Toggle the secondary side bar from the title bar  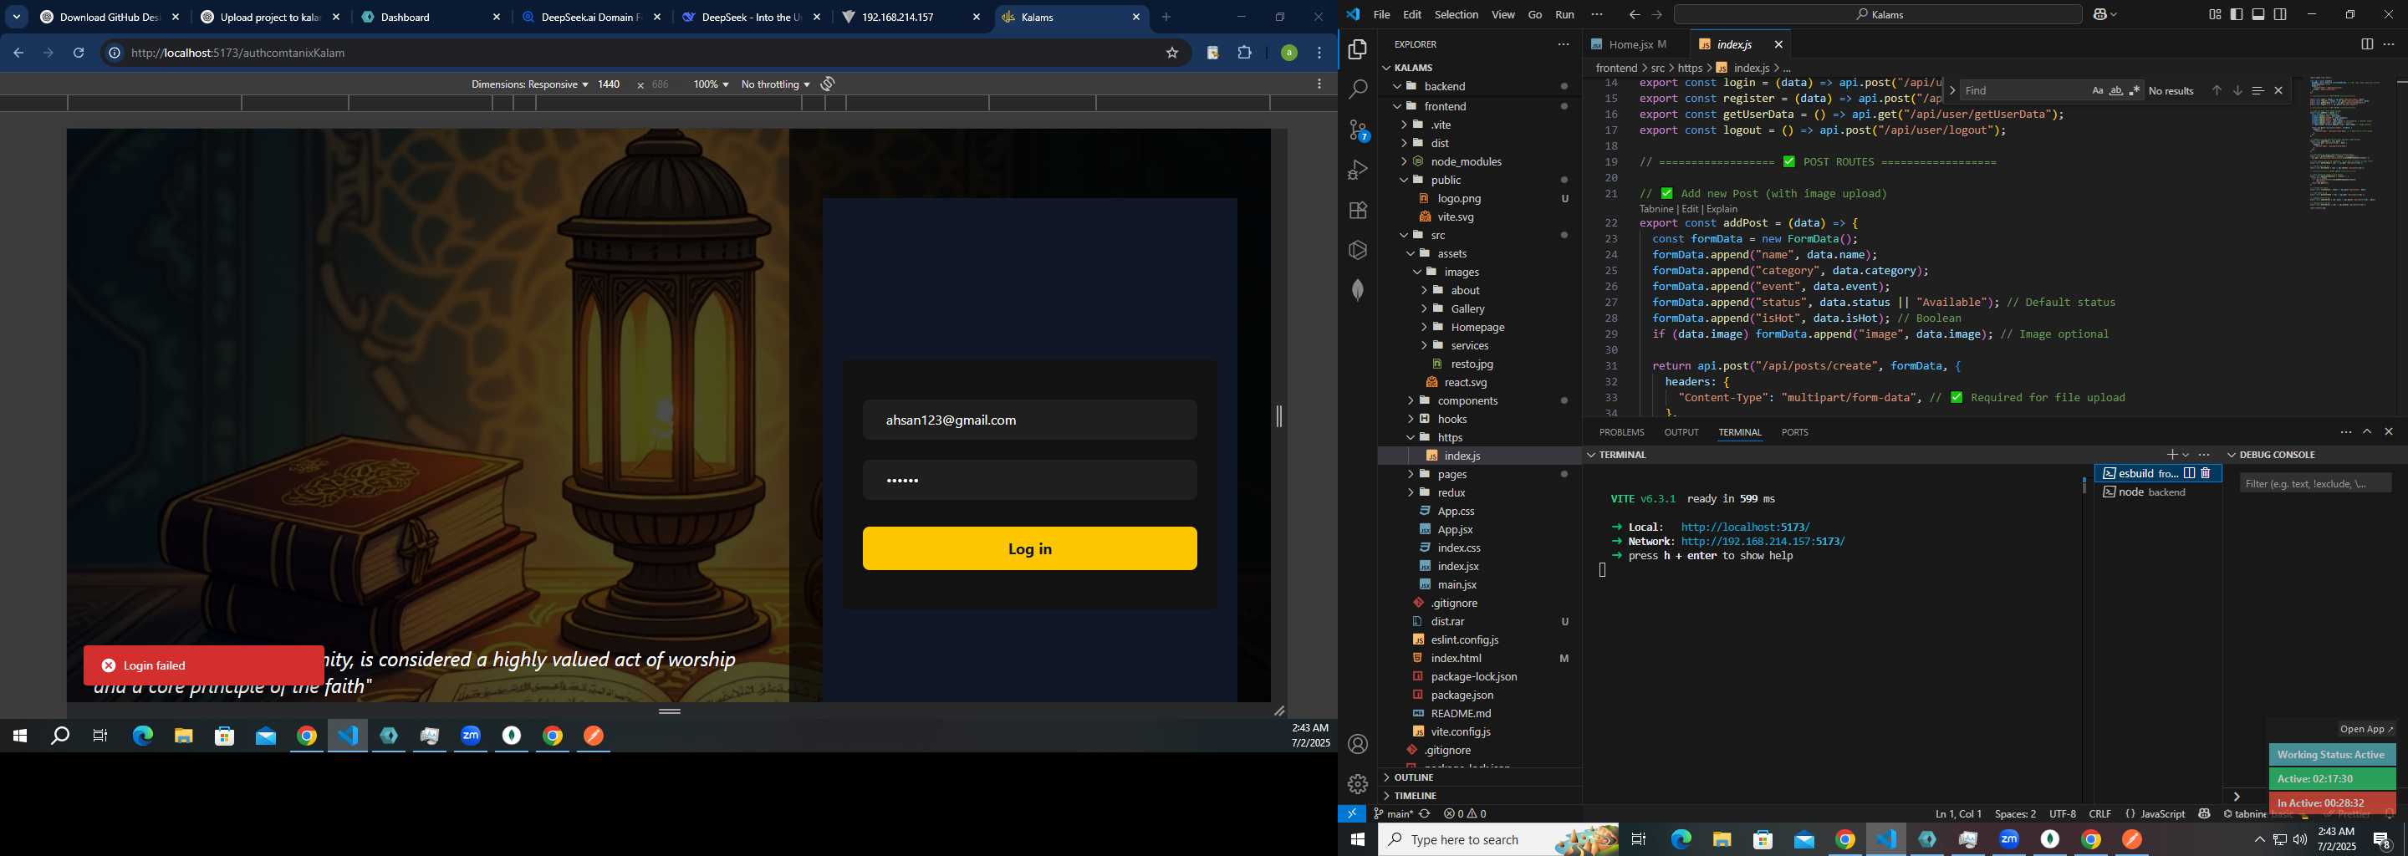[2280, 15]
